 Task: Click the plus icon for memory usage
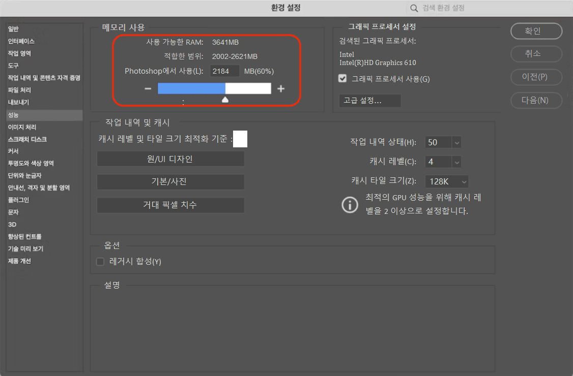point(281,89)
